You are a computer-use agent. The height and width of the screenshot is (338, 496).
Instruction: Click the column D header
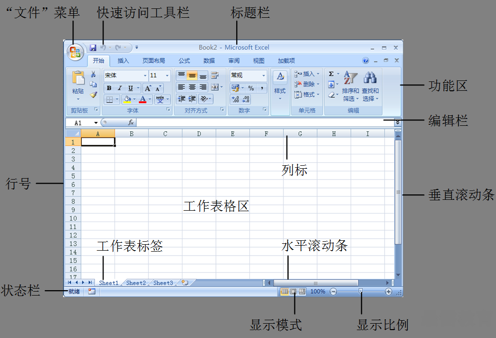pyautogui.click(x=199, y=134)
